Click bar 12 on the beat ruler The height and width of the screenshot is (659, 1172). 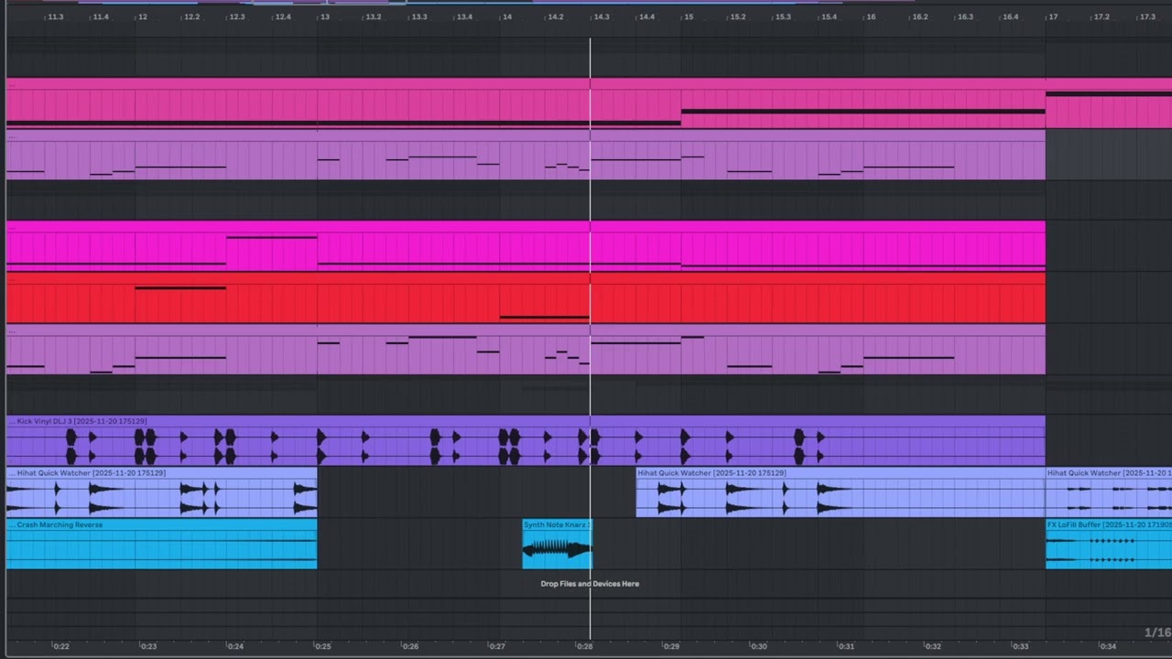143,16
